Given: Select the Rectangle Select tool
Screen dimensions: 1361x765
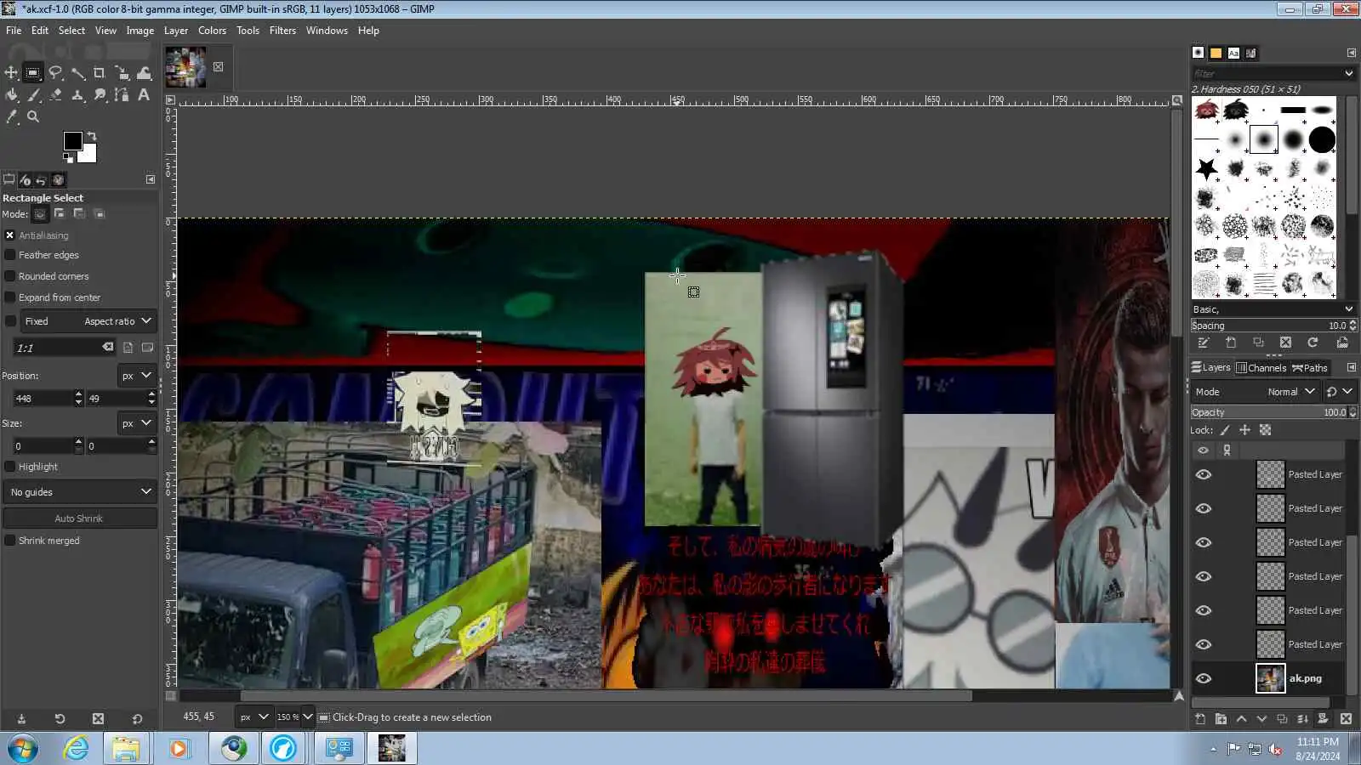Looking at the screenshot, I should pos(33,73).
